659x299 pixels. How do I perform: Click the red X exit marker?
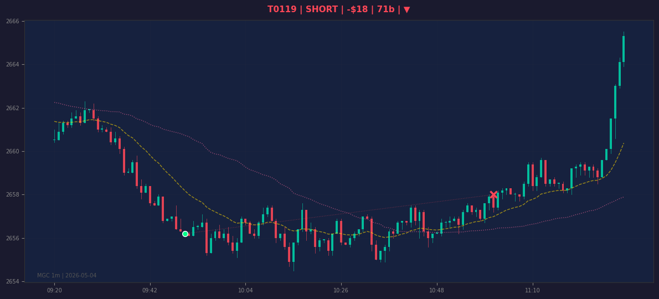[493, 195]
